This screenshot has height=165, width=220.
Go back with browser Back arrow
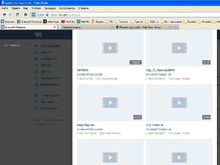tap(5, 15)
